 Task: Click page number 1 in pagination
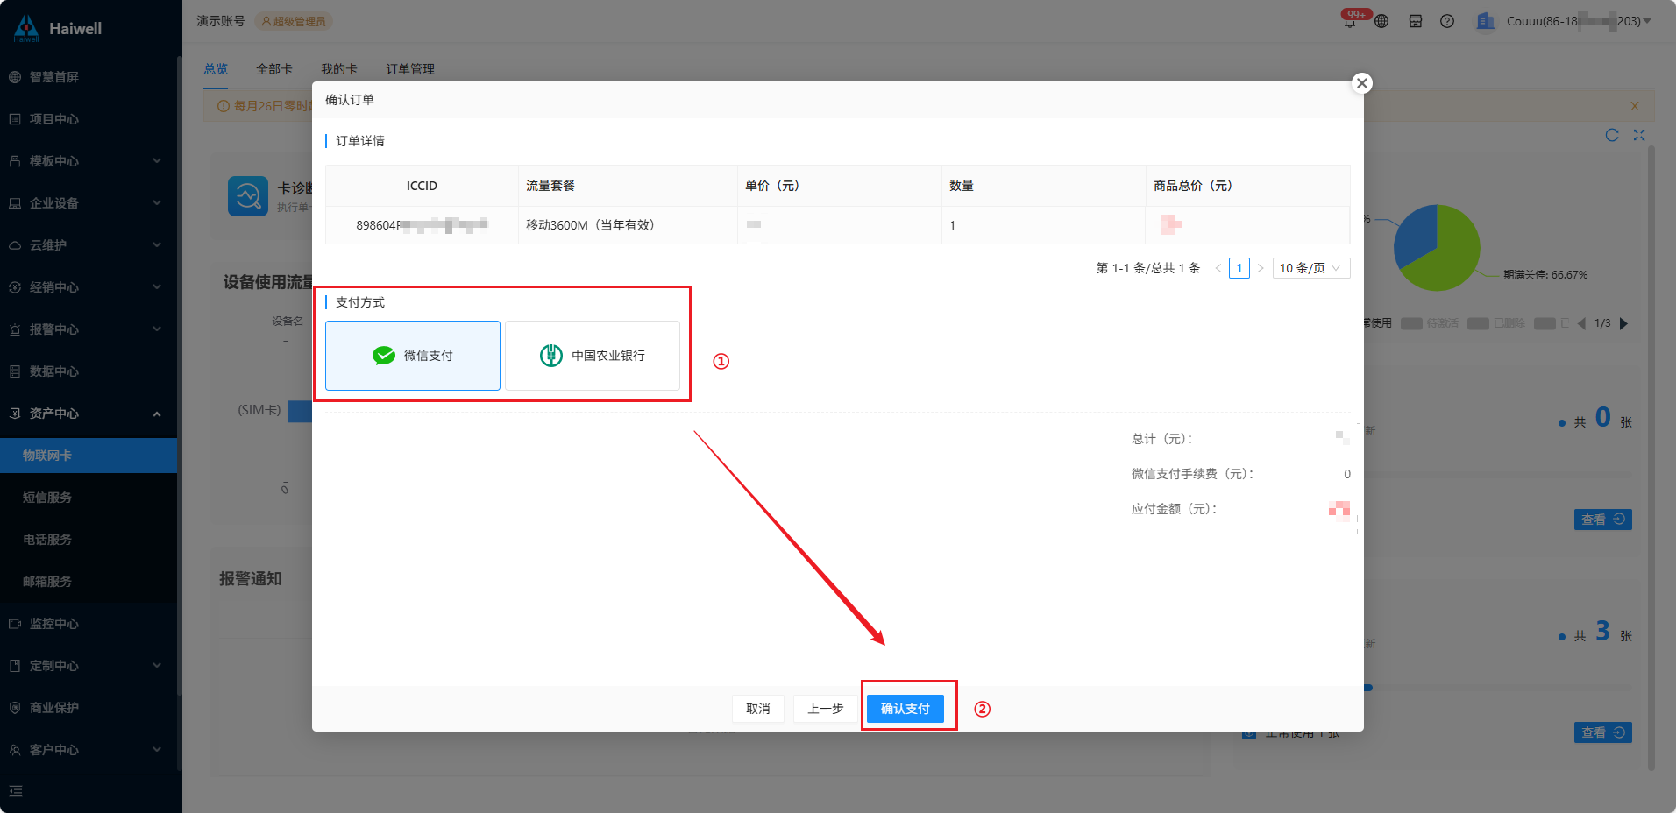(x=1239, y=268)
